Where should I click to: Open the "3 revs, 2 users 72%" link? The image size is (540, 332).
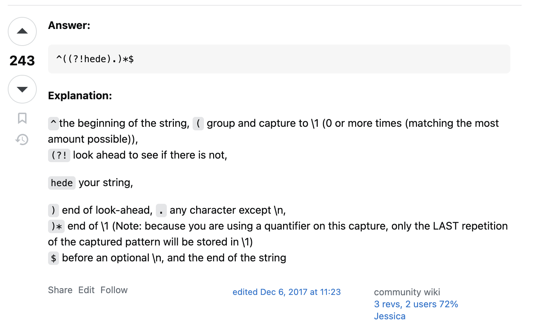[416, 304]
